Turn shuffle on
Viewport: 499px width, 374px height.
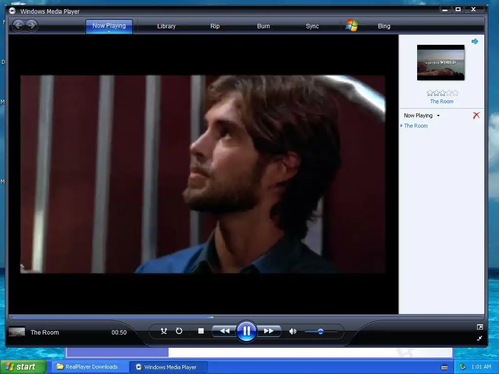[x=164, y=331]
